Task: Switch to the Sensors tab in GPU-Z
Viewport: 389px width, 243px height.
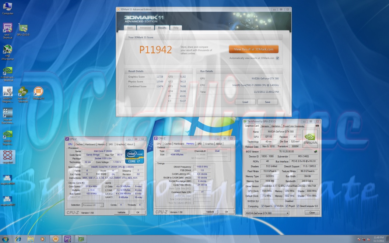Action: point(265,126)
